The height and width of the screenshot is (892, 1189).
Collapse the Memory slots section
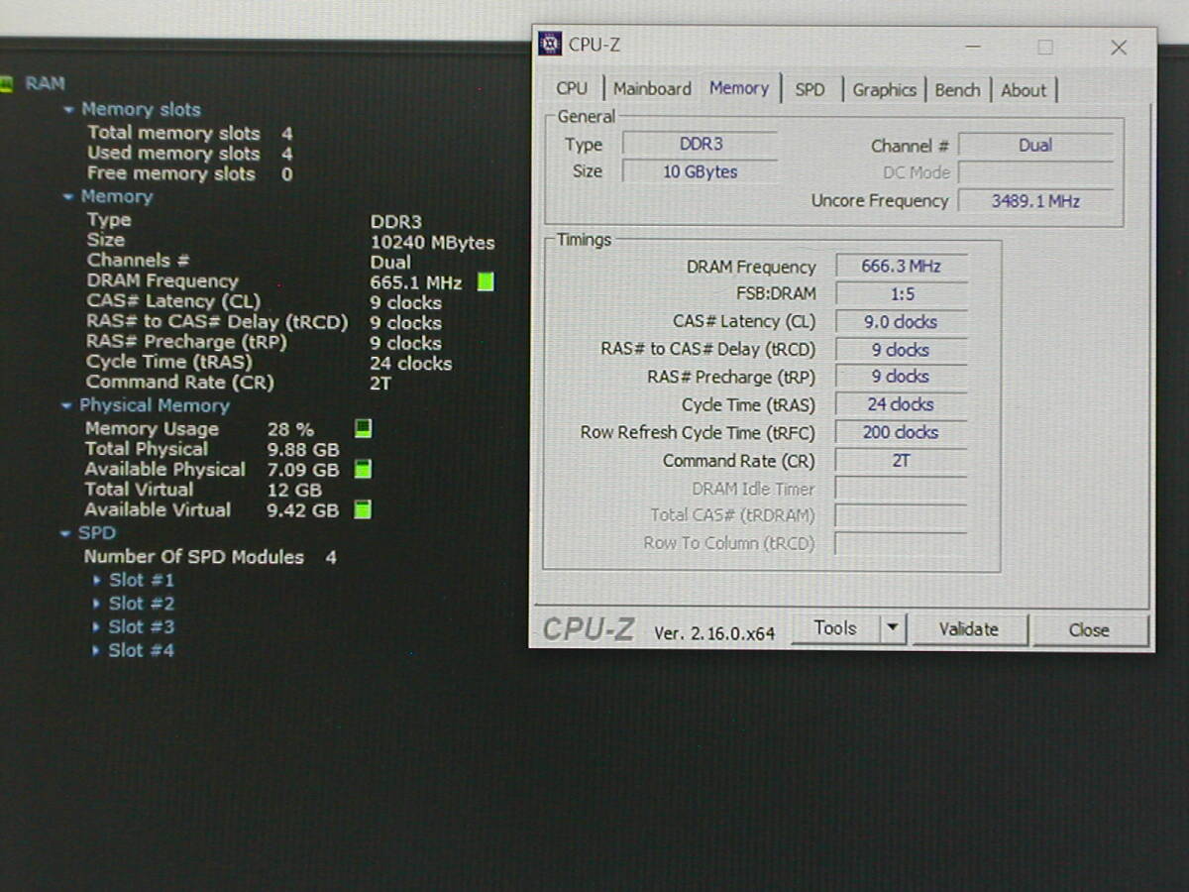click(68, 110)
